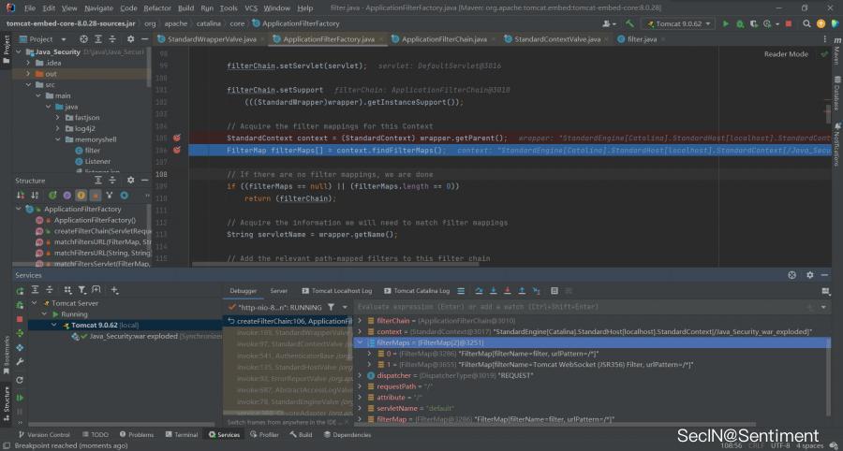The image size is (843, 451).
Task: Click Run with Coverage icon in toolbar
Action: 754,23
